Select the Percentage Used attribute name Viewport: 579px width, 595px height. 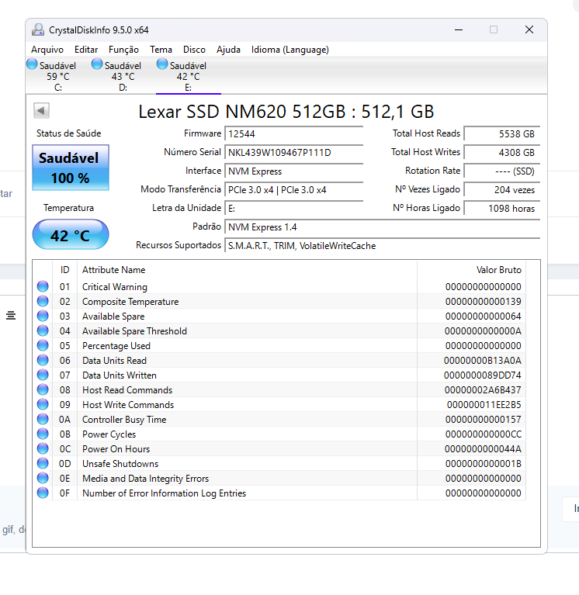[116, 346]
